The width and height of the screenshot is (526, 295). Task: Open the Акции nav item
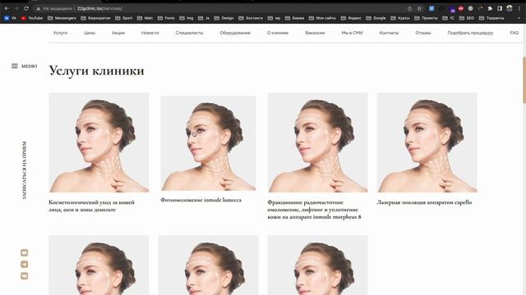[118, 33]
